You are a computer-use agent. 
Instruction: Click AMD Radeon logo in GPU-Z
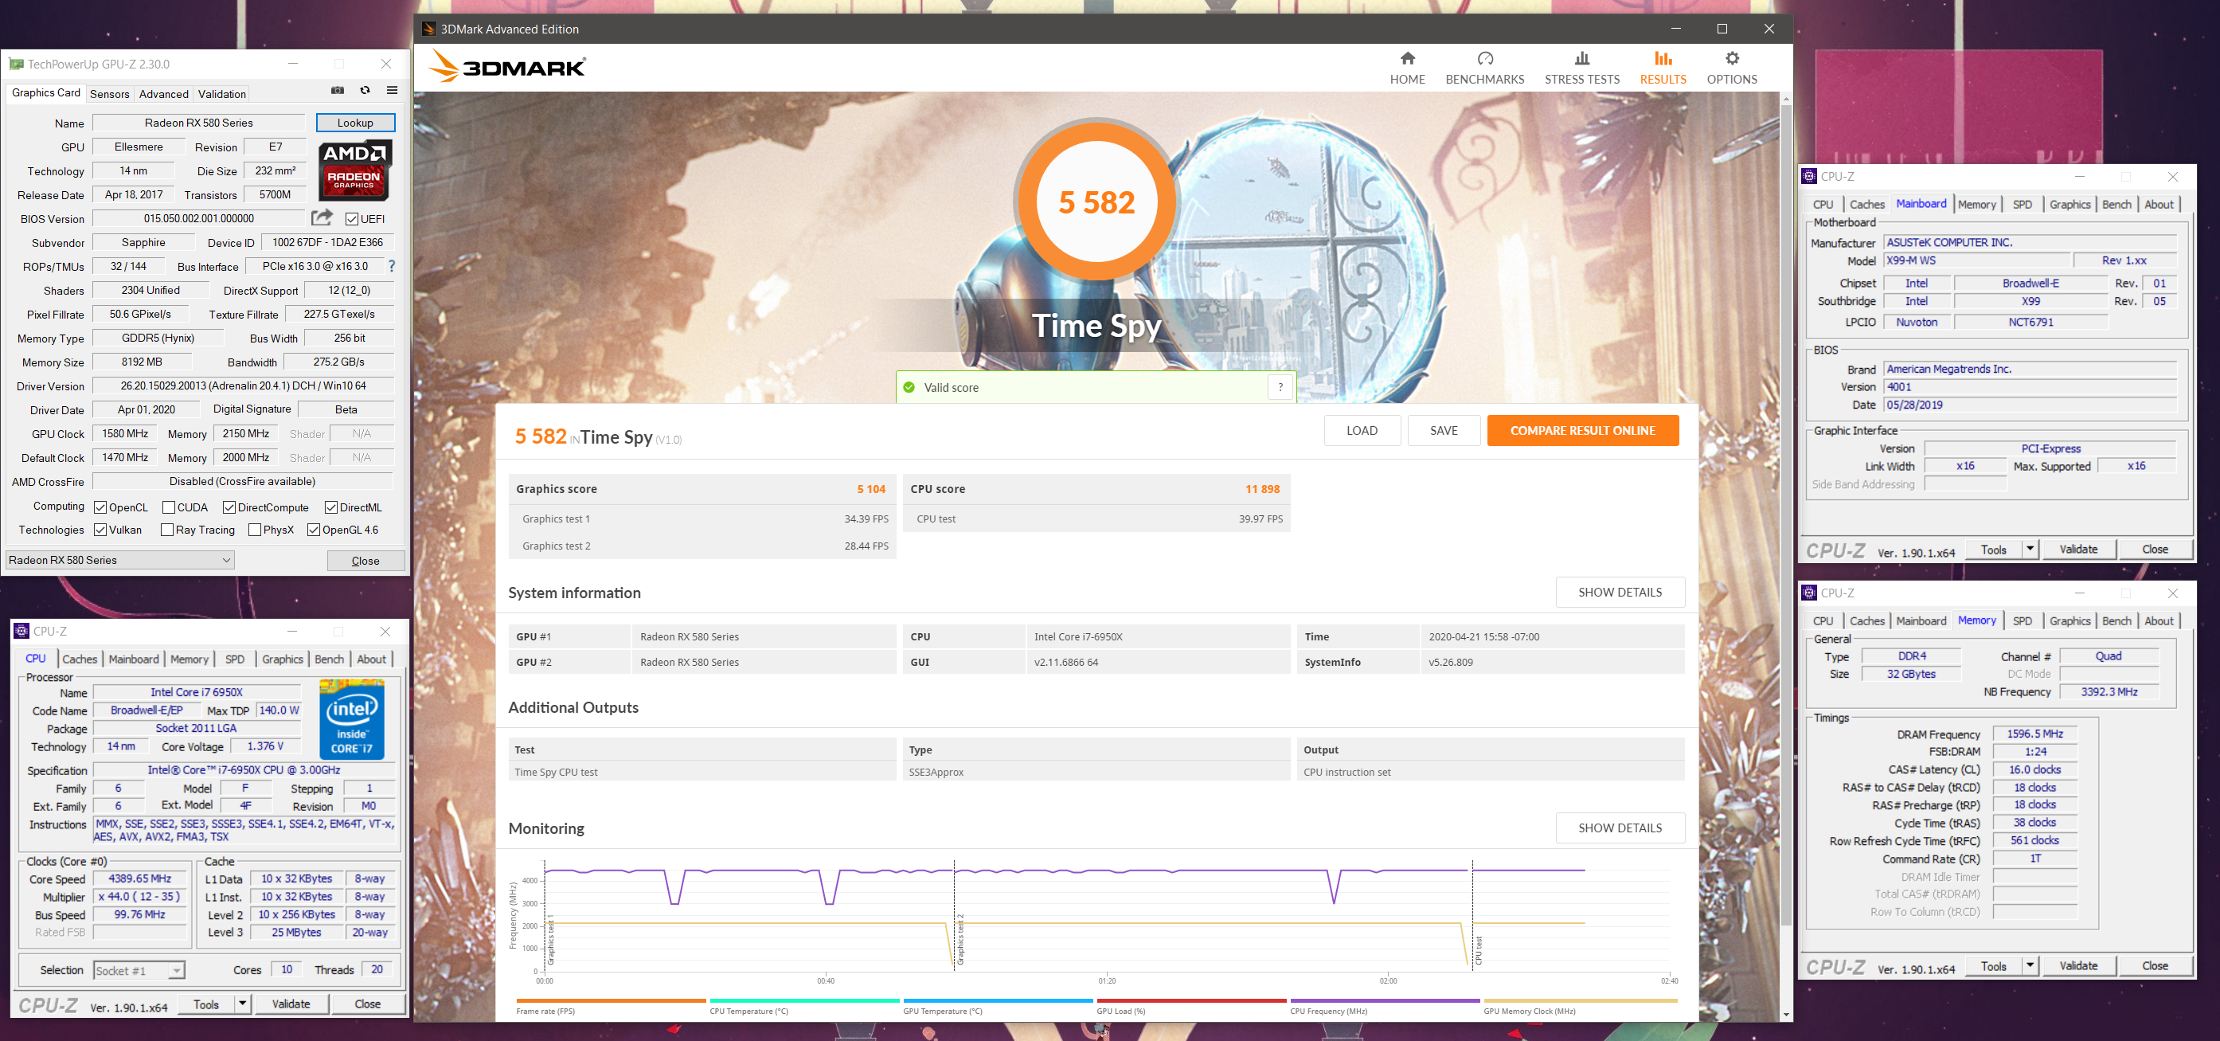pos(355,170)
